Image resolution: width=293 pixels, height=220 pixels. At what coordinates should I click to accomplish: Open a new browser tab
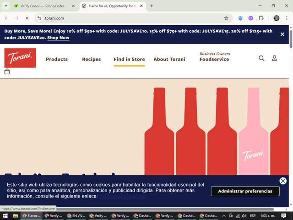click(152, 6)
